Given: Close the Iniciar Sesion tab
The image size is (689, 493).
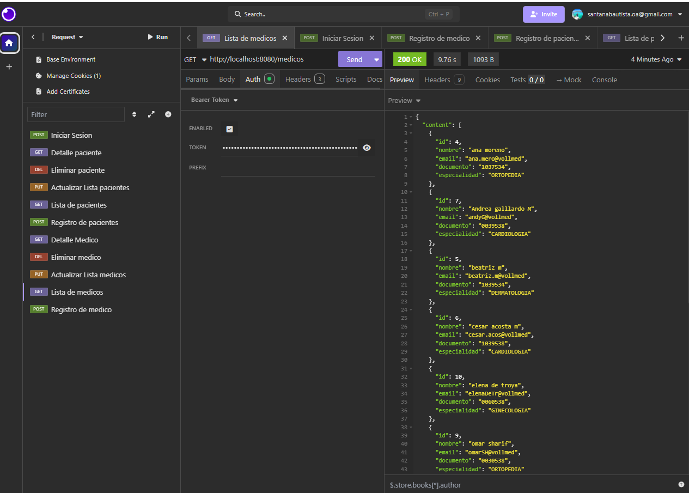Looking at the screenshot, I should click(372, 38).
